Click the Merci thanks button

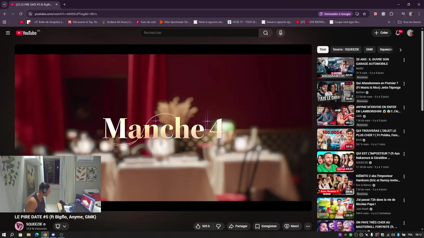tap(291, 226)
